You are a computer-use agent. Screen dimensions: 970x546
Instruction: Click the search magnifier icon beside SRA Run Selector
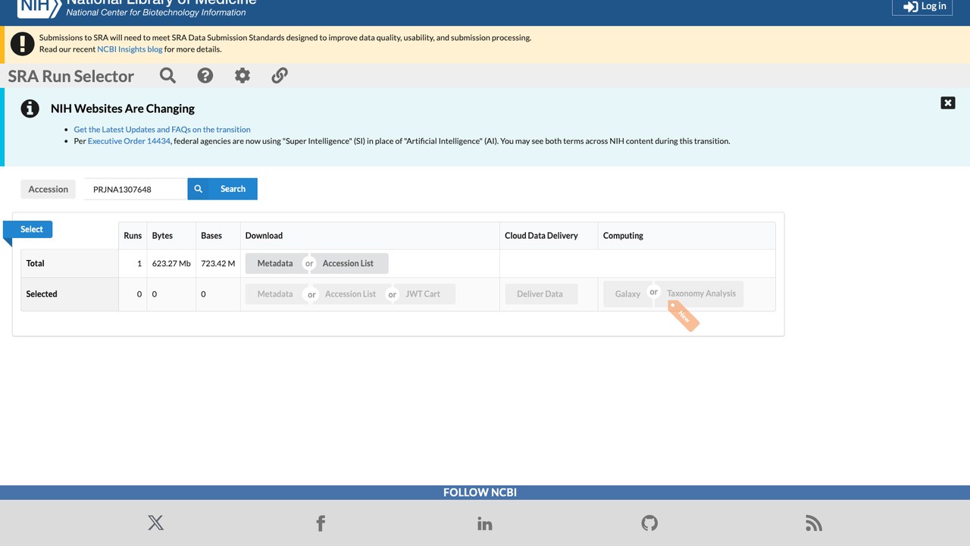tap(167, 75)
